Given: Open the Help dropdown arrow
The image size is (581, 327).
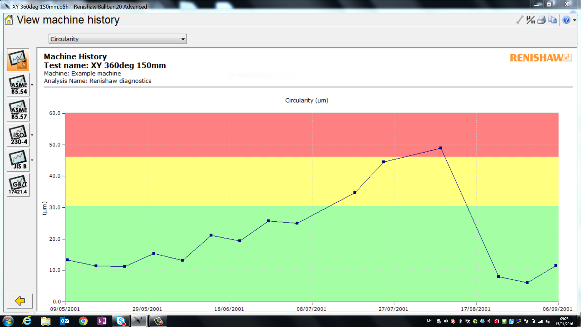Looking at the screenshot, I should 574,20.
